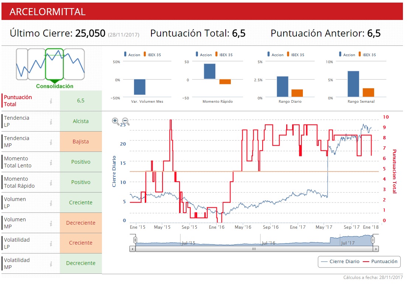The height and width of the screenshot is (286, 407).
Task: Toggle IBEX 35 series in Var. Volumen Mes chart
Action: tap(153, 55)
